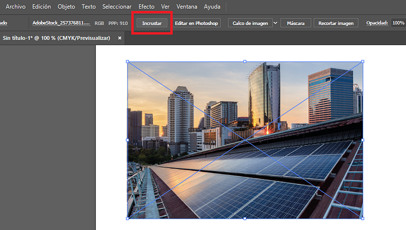
Task: Click the Incrustar button
Action: pyautogui.click(x=152, y=23)
